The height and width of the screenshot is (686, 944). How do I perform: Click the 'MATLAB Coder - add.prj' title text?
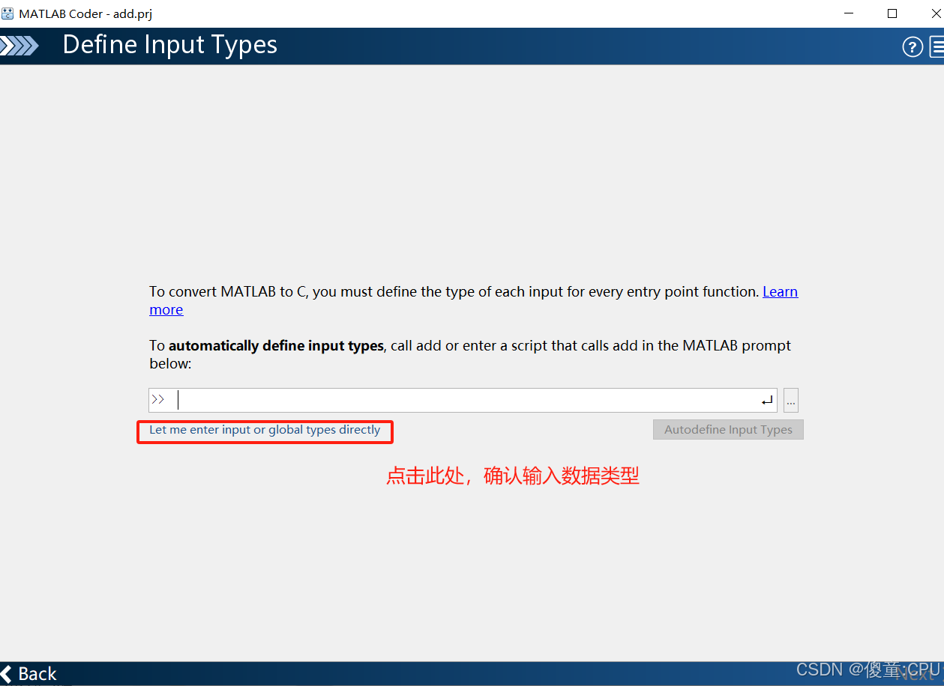85,14
